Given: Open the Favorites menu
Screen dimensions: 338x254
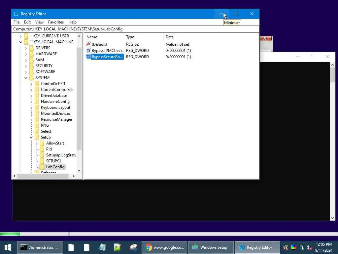Looking at the screenshot, I should pos(56,22).
